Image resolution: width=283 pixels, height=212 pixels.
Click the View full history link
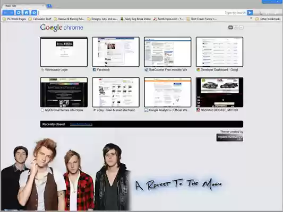click(x=81, y=124)
